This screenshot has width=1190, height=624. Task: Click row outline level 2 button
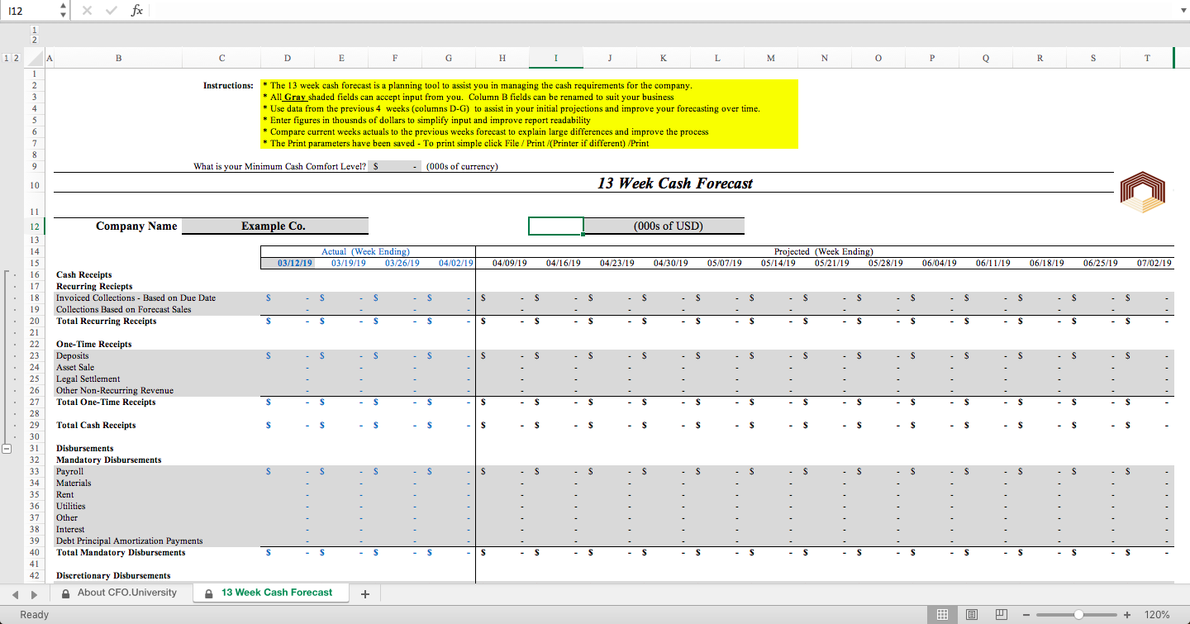(17, 58)
